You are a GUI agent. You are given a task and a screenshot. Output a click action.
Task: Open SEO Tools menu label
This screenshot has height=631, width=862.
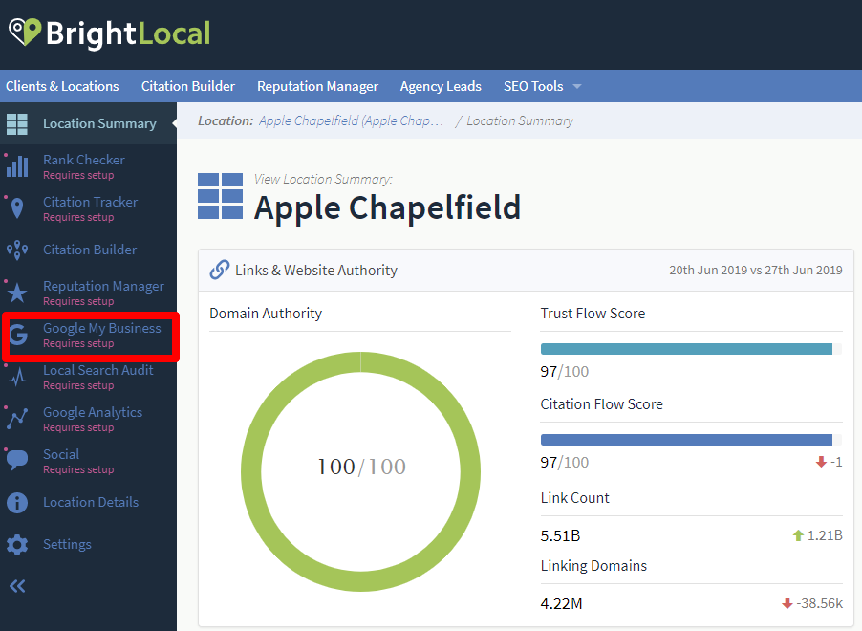pos(533,86)
